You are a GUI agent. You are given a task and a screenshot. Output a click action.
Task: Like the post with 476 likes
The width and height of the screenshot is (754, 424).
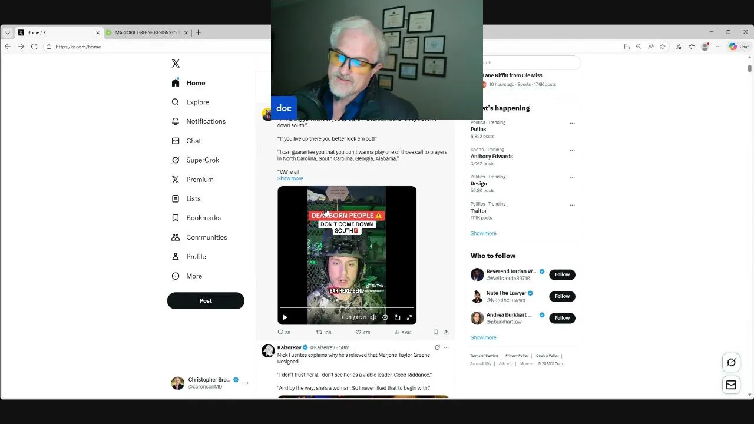pyautogui.click(x=363, y=332)
